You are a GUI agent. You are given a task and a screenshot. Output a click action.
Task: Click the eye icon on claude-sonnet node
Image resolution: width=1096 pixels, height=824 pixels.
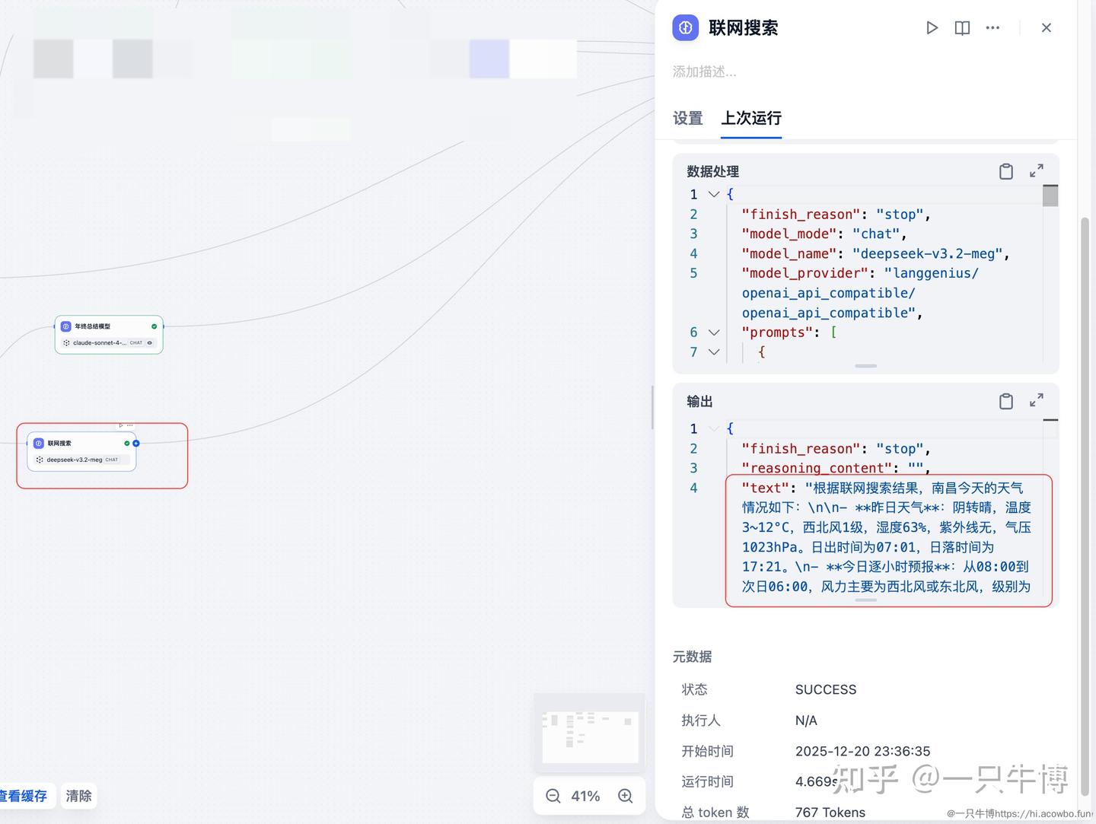point(150,343)
